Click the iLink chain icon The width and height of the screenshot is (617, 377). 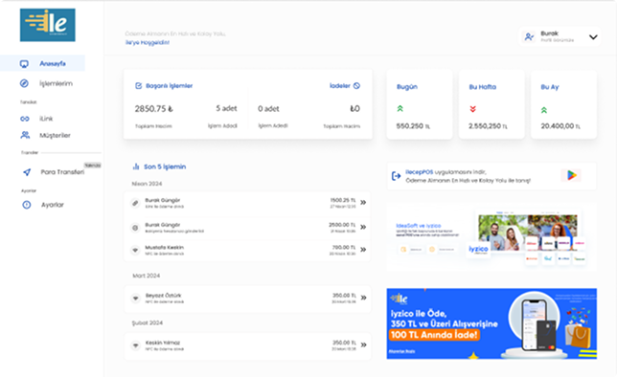24,119
